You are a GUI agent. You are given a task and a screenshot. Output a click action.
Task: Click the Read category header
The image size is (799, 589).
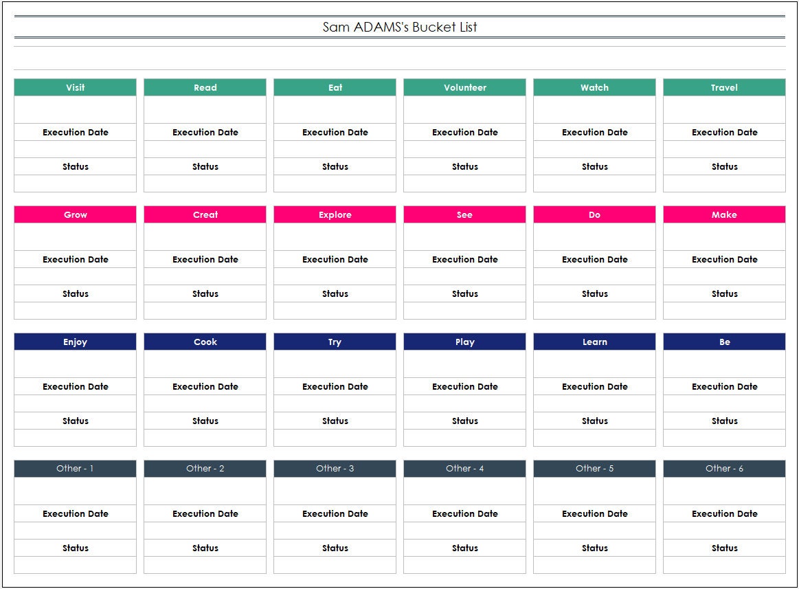[204, 87]
